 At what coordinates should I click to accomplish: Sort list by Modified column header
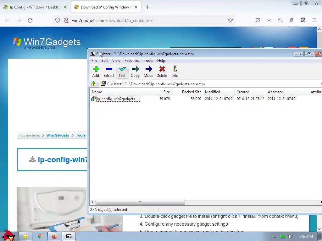(219, 92)
